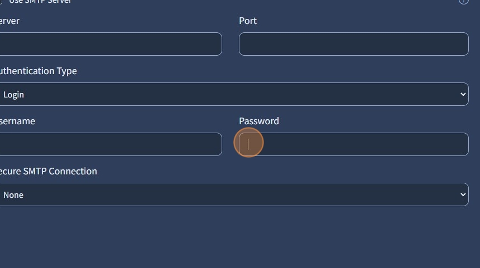Screen dimensions: 480x268
Task: Click the Server field label
Action: click(x=9, y=21)
